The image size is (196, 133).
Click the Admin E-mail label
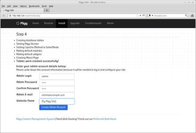[24, 94]
